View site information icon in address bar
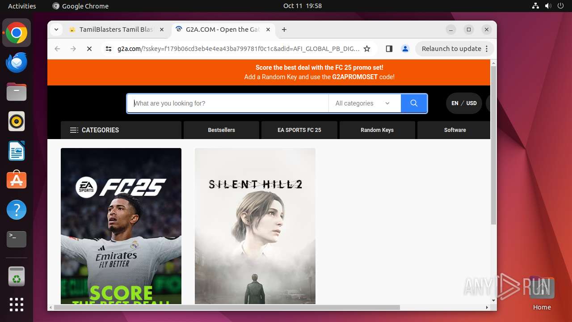Screen dimensions: 572x322 tap(109, 49)
